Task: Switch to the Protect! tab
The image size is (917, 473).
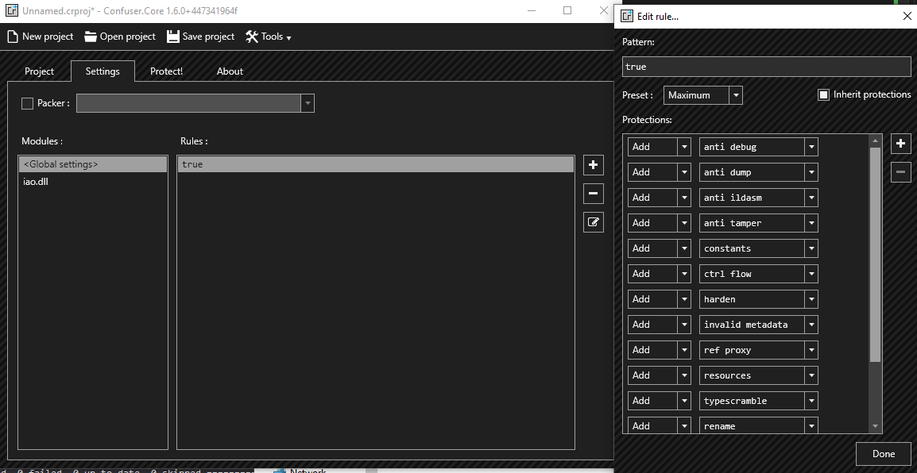Action: pyautogui.click(x=166, y=71)
